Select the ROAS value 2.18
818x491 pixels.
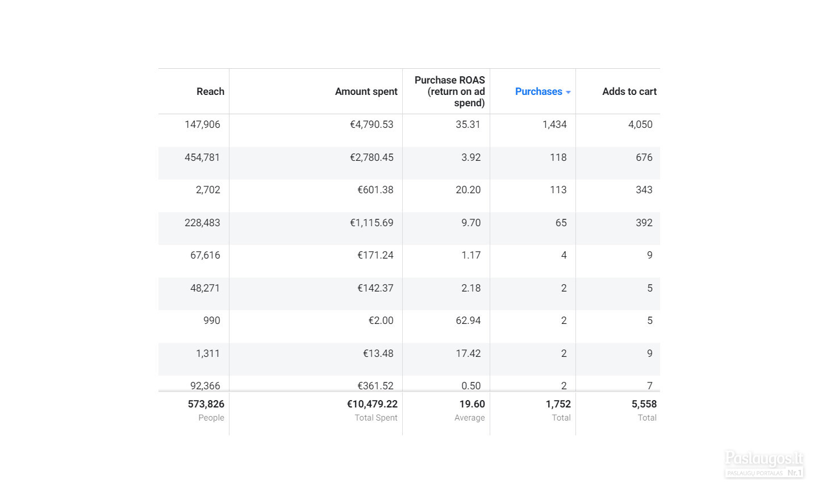471,288
